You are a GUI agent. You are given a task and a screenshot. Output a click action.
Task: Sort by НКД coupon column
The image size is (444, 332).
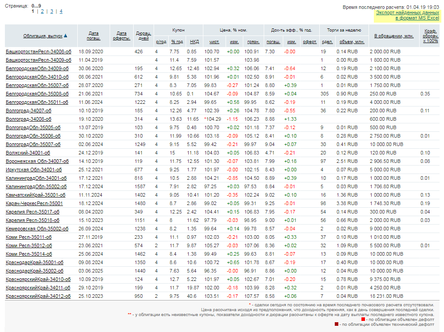point(194,42)
